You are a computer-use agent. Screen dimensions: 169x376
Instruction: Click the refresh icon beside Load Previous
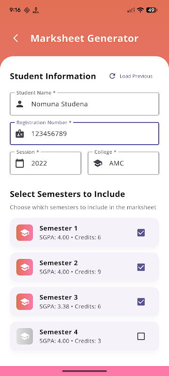click(x=112, y=76)
